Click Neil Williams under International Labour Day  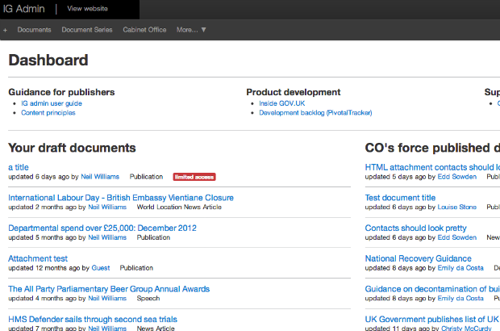pyautogui.click(x=107, y=207)
